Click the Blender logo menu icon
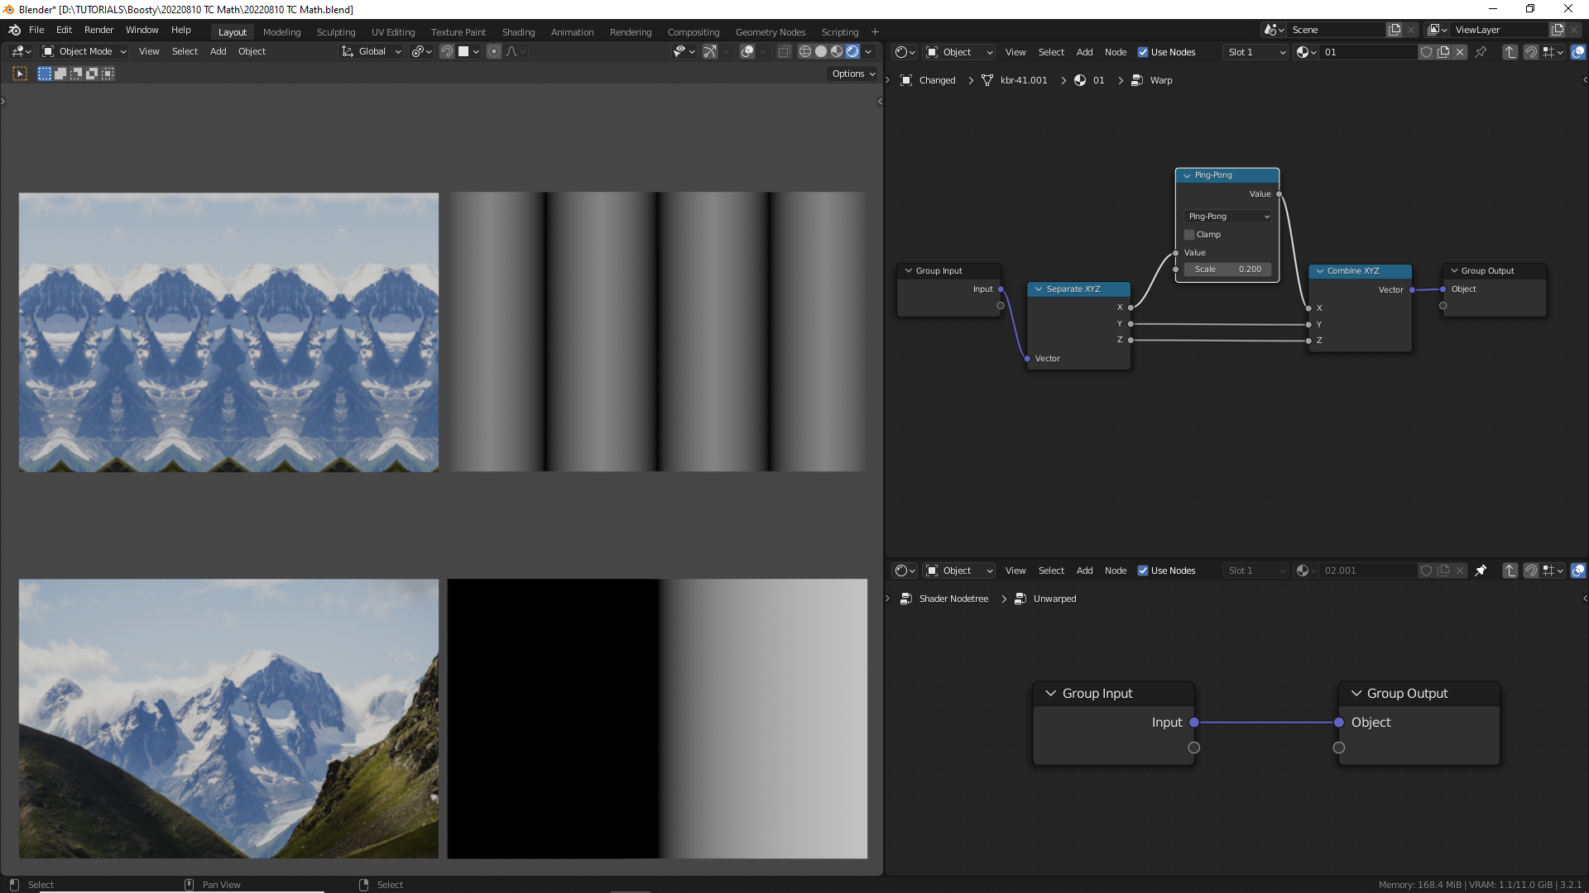The height and width of the screenshot is (893, 1589). [14, 31]
